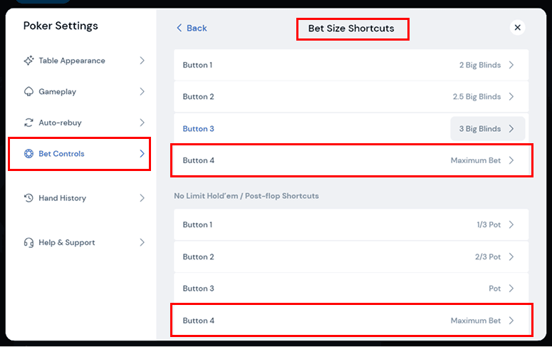Viewport: 552px width, 347px height.
Task: Click the Gameplay spade icon
Action: pyautogui.click(x=28, y=92)
